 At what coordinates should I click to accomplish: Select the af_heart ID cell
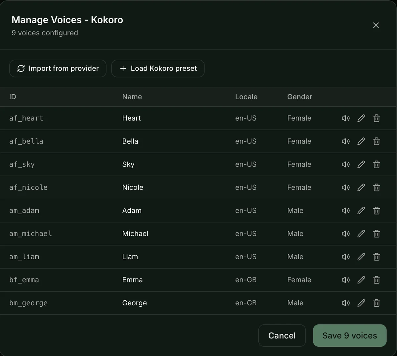pos(26,118)
